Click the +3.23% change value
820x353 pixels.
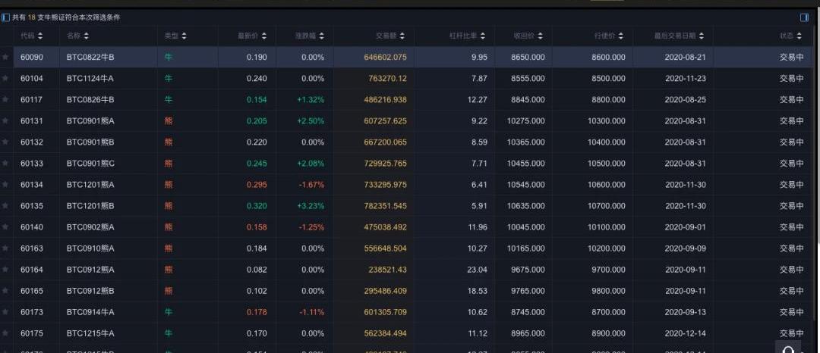[x=311, y=206]
